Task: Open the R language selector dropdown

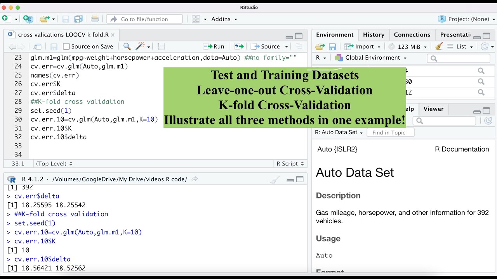Action: [x=321, y=58]
